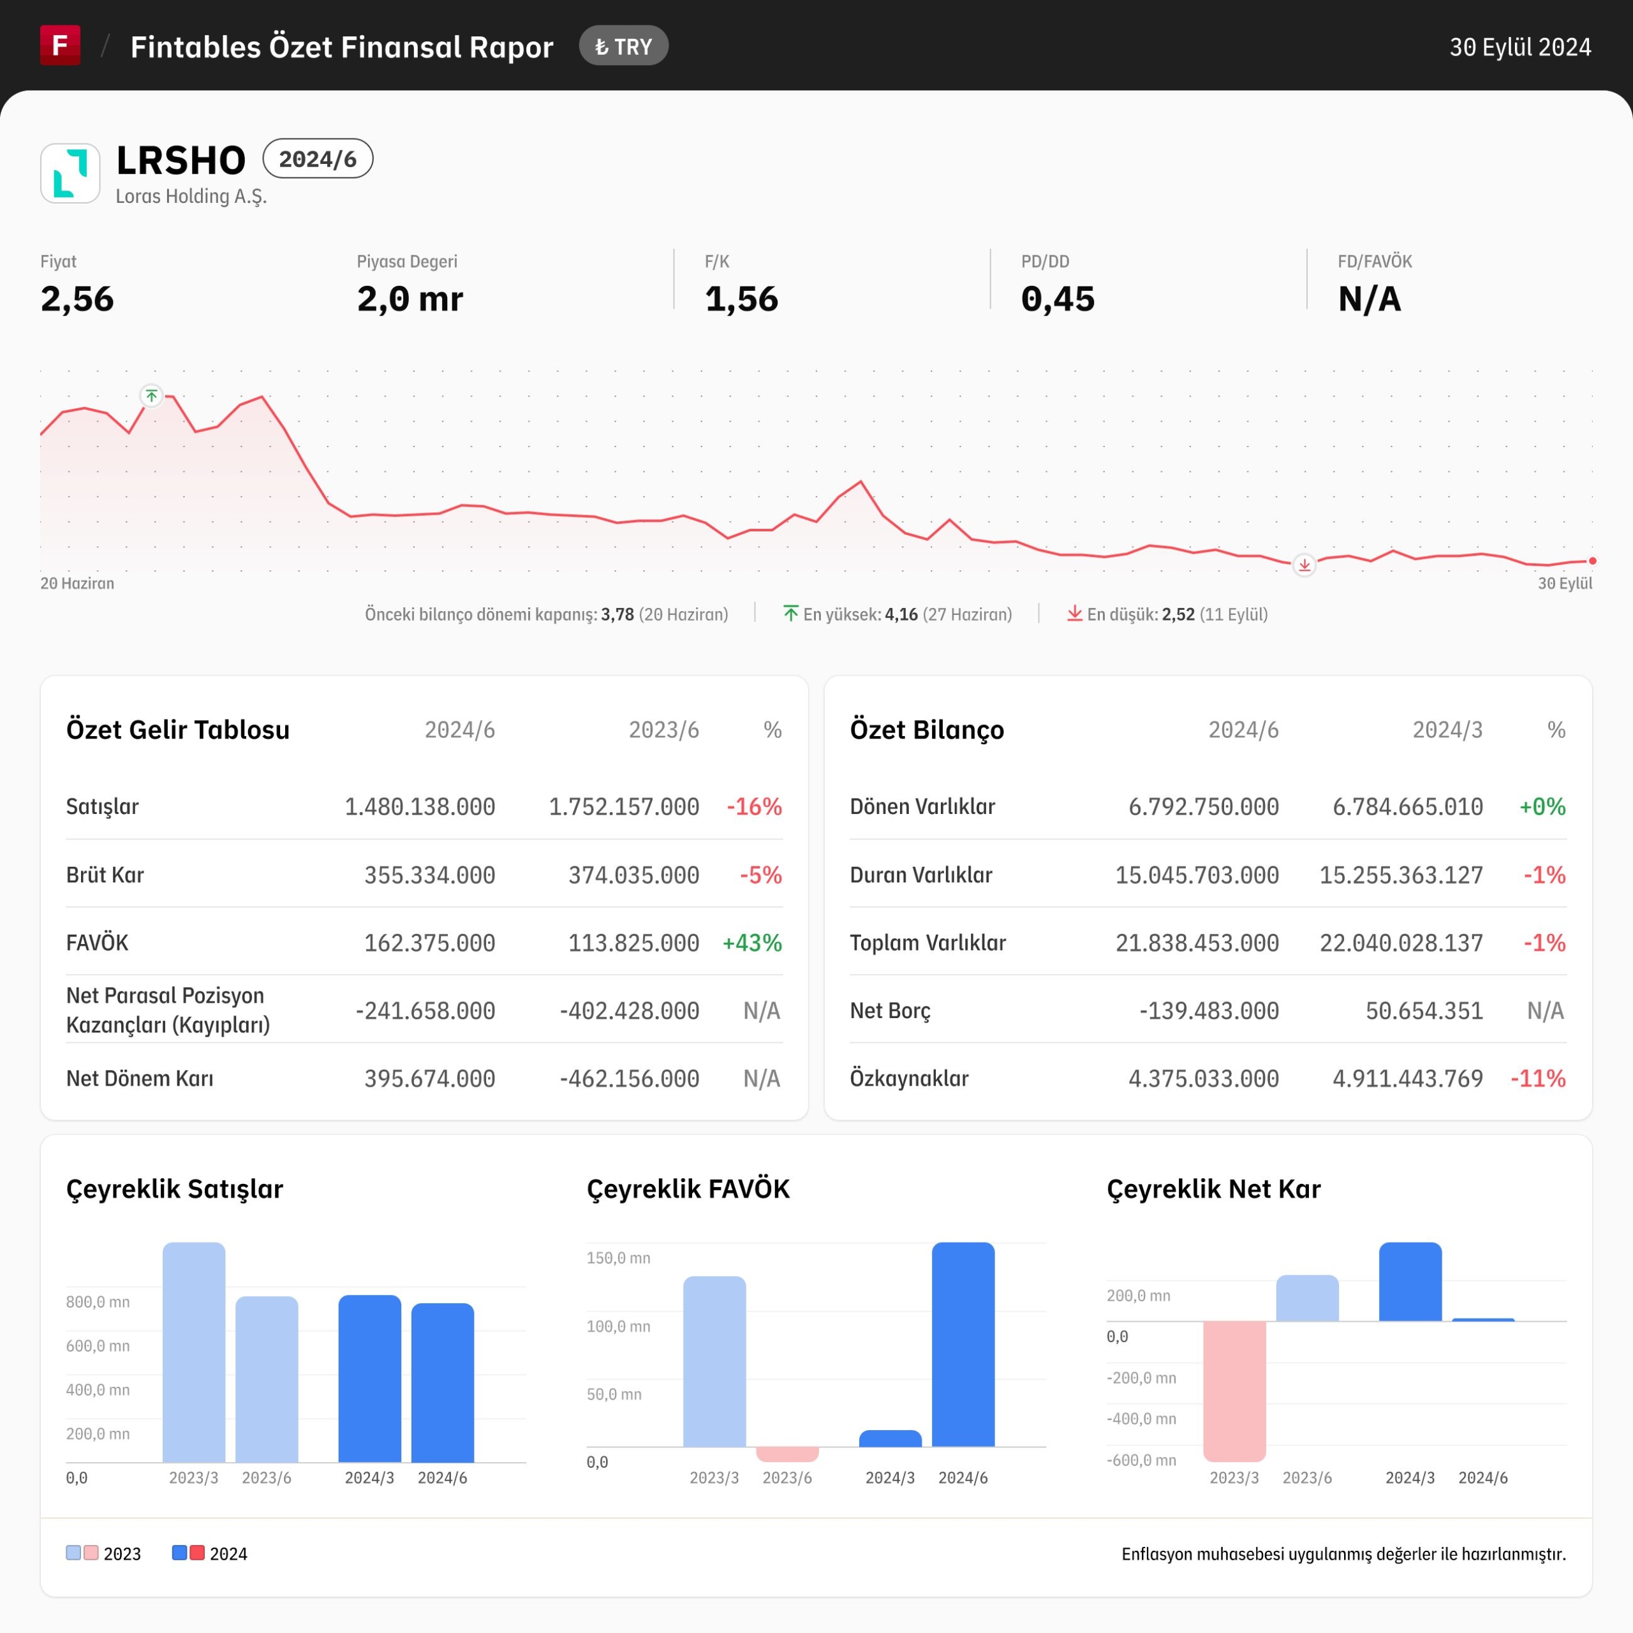The width and height of the screenshot is (1633, 1633).
Task: Click the negative 2023/3 bar in Çeyreklik Net Kar
Action: click(x=1234, y=1391)
